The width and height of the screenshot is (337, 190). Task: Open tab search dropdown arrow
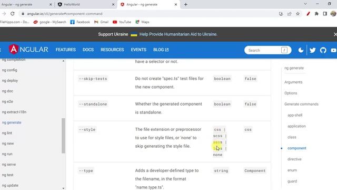click(x=305, y=4)
